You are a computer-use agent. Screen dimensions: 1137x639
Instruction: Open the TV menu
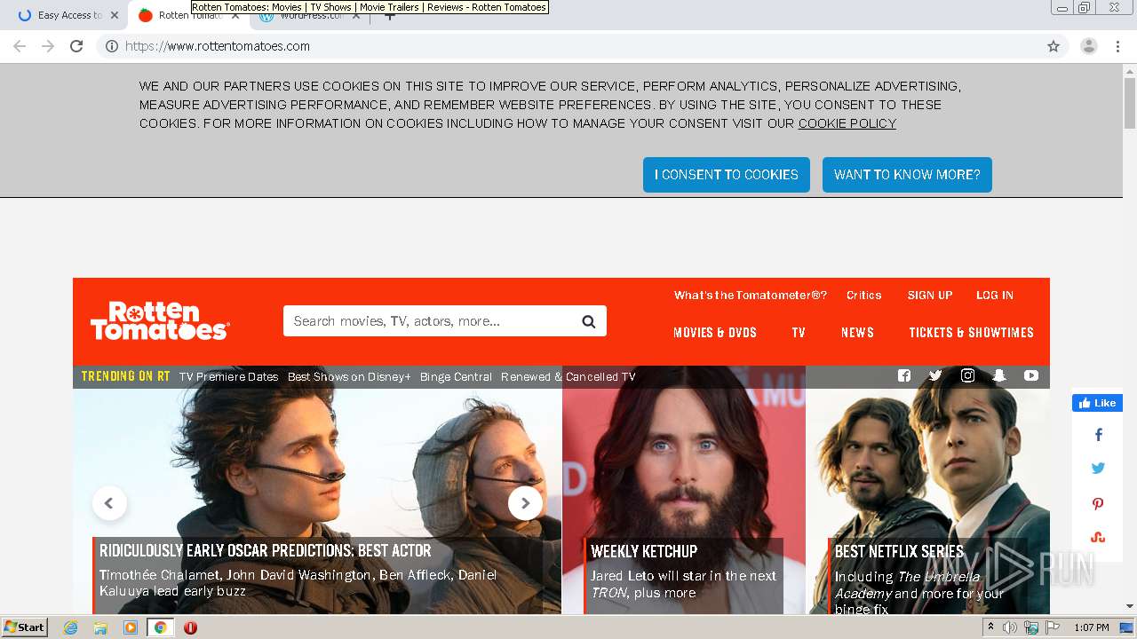point(799,333)
